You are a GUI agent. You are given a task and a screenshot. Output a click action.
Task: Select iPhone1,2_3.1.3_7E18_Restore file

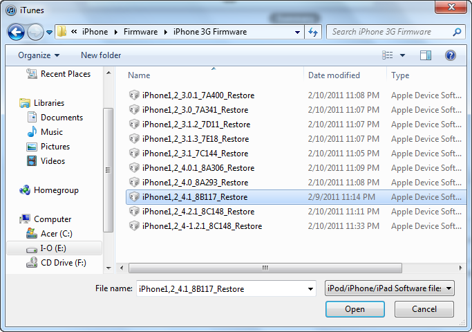(x=196, y=139)
